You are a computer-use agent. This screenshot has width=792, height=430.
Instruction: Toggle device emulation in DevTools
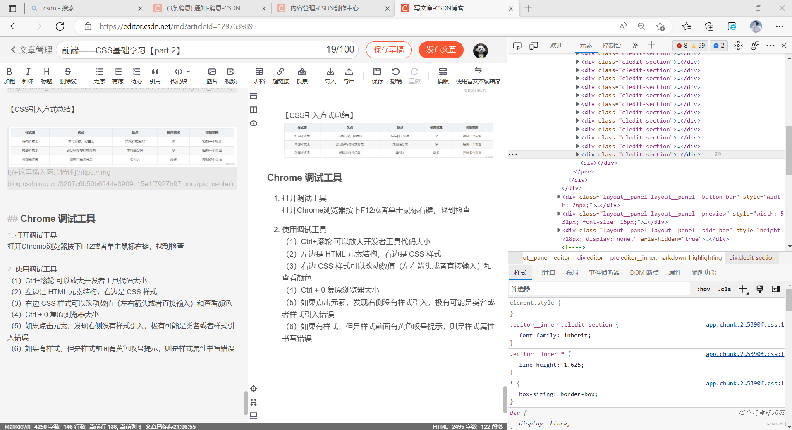point(534,46)
